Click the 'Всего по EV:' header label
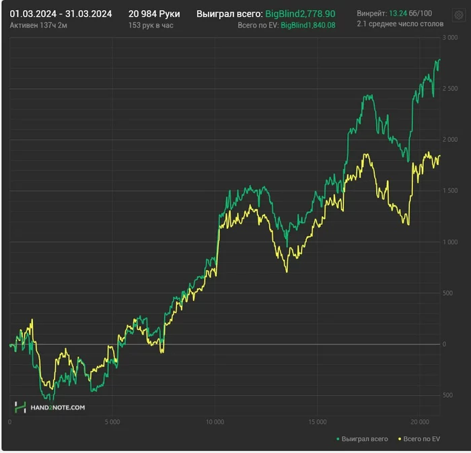471x453 pixels. 258,25
